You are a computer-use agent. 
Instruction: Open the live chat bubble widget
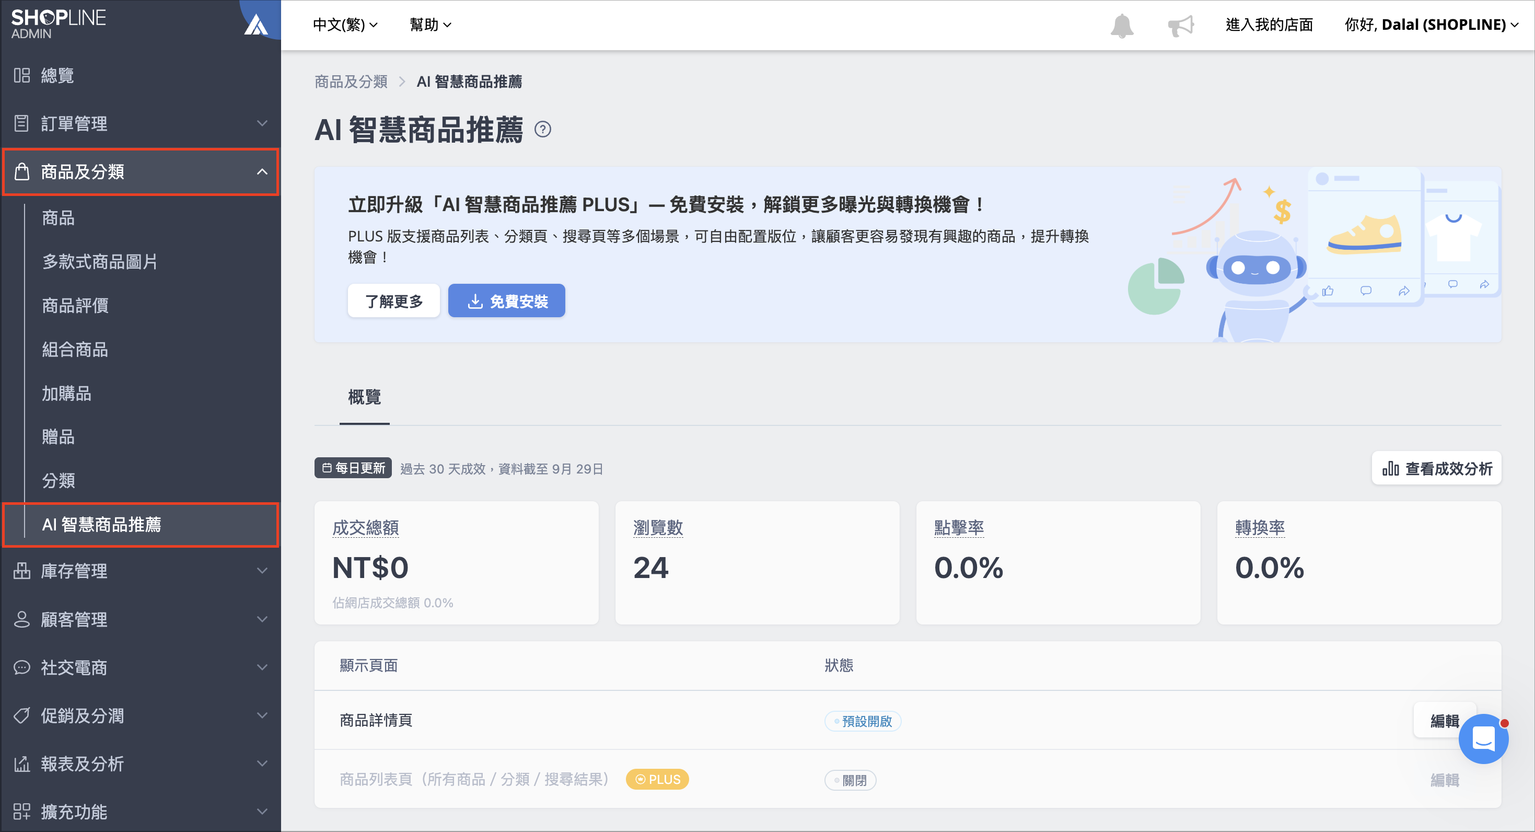coord(1483,739)
